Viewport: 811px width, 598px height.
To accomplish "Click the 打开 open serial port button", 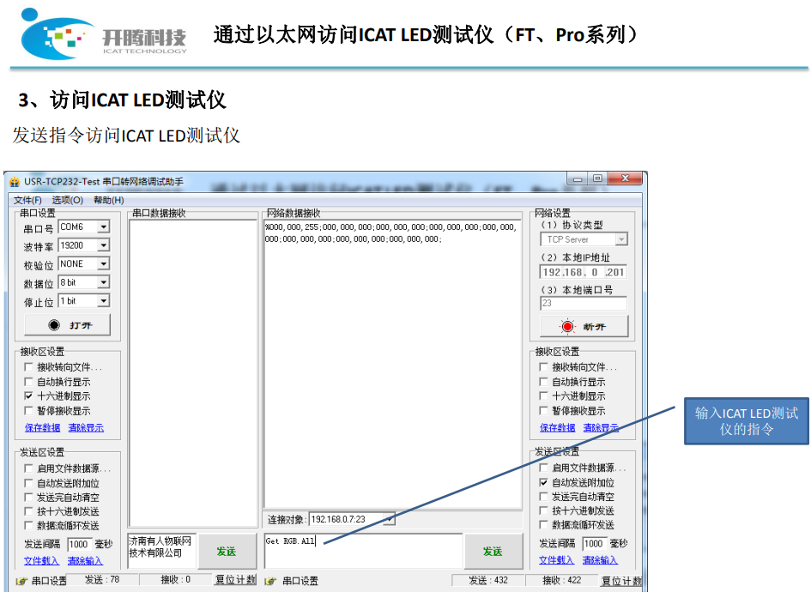I will 68,324.
